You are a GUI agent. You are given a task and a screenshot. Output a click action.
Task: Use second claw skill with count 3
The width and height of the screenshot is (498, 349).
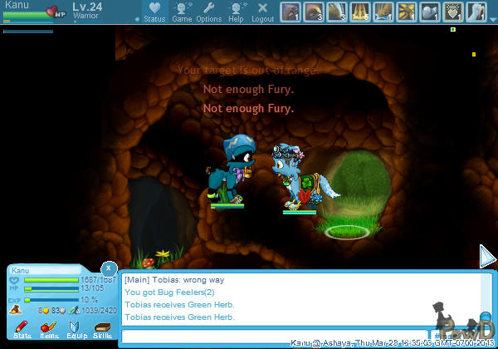[x=314, y=12]
